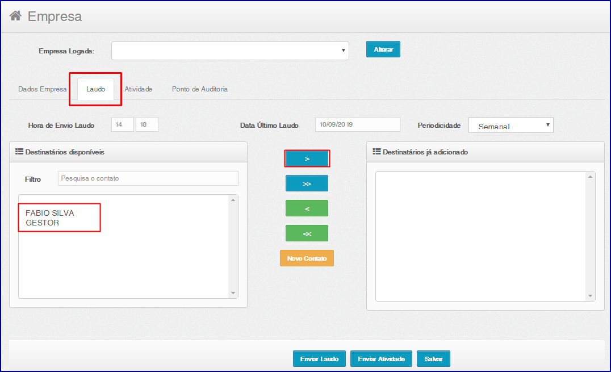Click scroll down arrow in available recipients list
The height and width of the screenshot is (372, 611).
233,293
